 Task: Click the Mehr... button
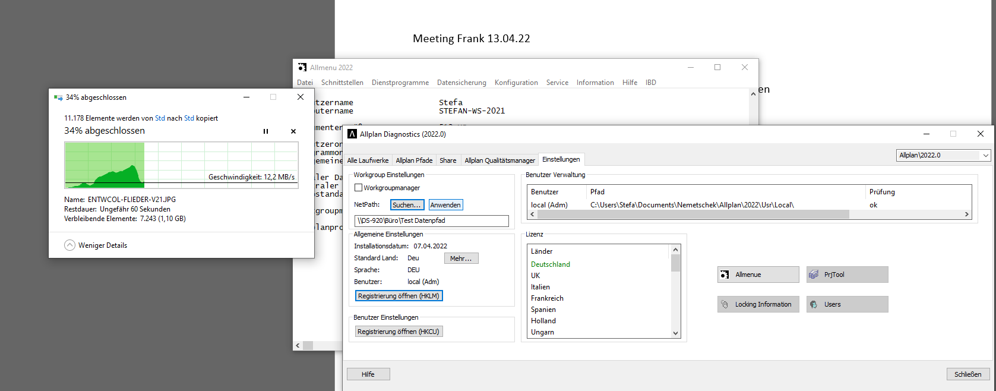click(x=461, y=258)
